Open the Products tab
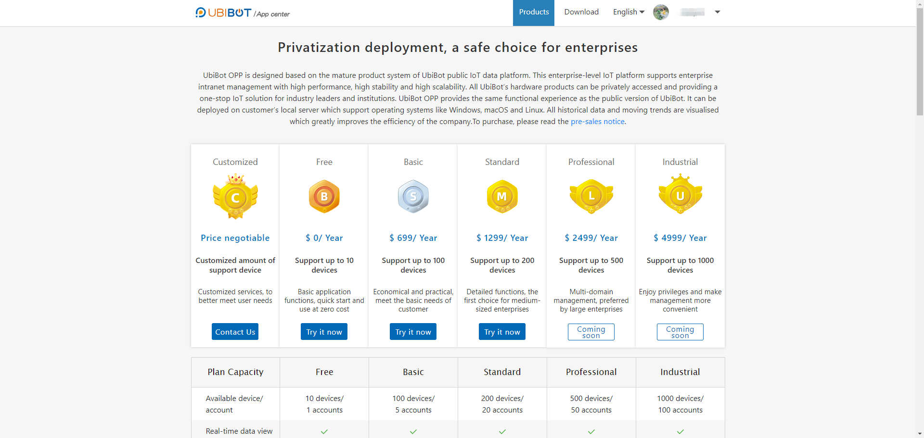 (534, 13)
